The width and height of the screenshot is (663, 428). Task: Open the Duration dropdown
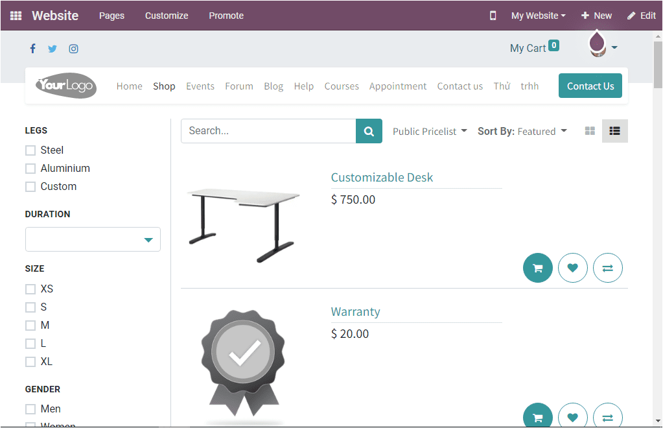92,239
